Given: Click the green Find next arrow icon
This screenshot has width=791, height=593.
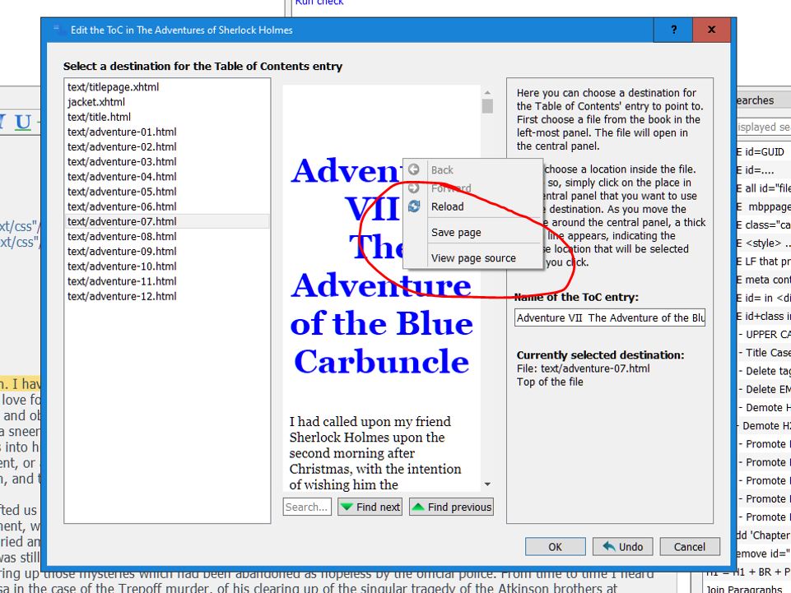Looking at the screenshot, I should [346, 507].
